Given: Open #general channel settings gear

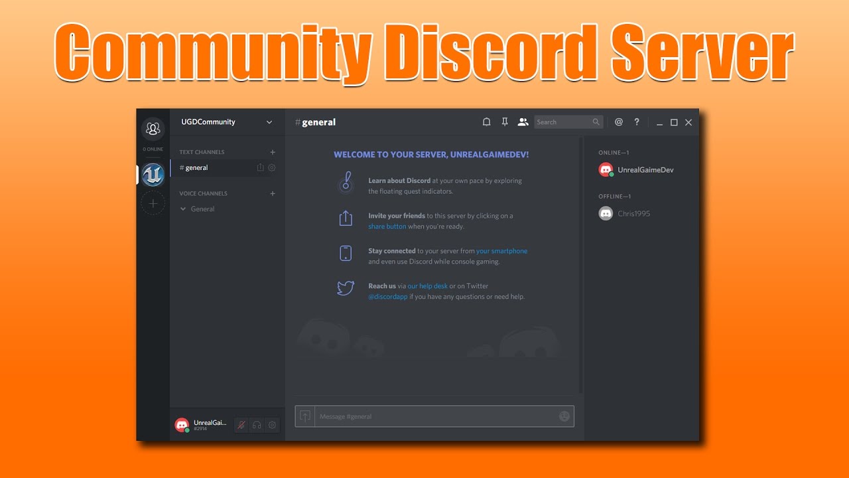Looking at the screenshot, I should coord(271,168).
